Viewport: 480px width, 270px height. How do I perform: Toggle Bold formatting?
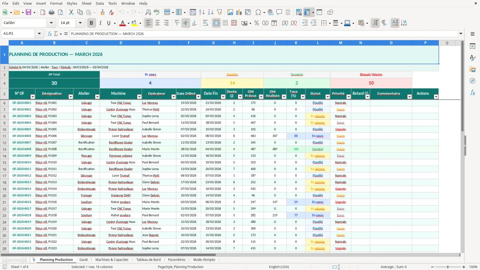[92, 23]
